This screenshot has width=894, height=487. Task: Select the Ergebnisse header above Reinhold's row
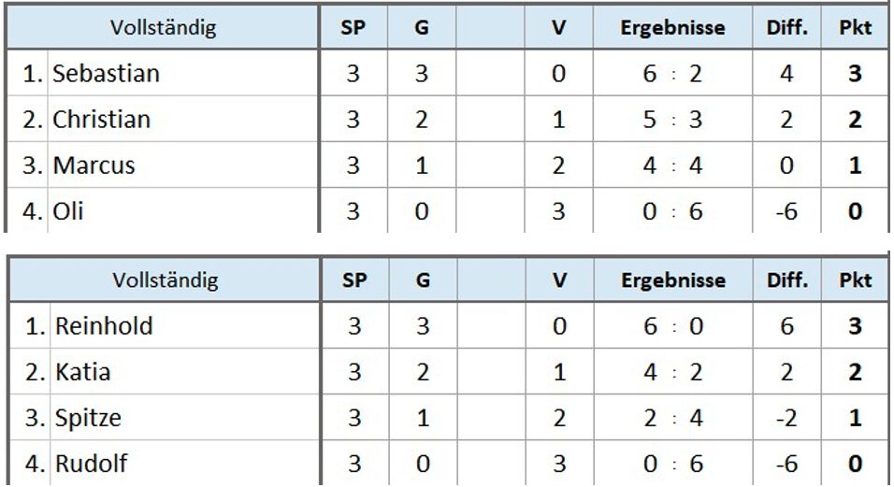671,280
